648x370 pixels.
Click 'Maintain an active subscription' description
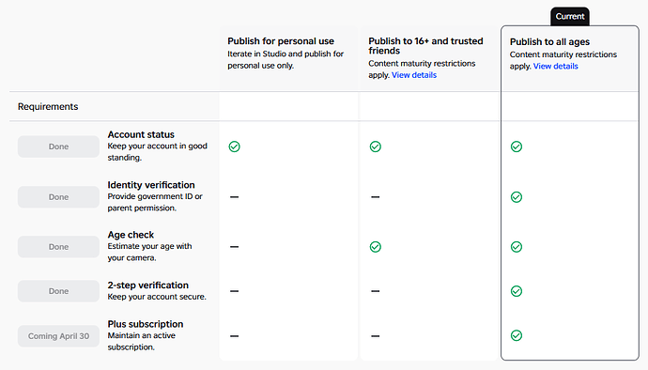(x=141, y=341)
